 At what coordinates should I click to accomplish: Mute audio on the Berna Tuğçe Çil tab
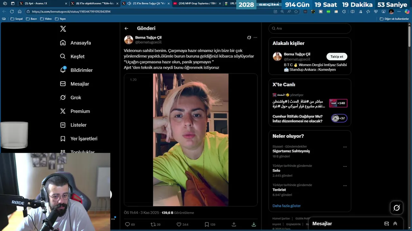coord(129,4)
